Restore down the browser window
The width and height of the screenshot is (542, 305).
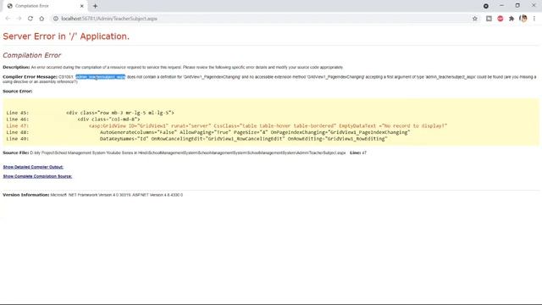[517, 6]
